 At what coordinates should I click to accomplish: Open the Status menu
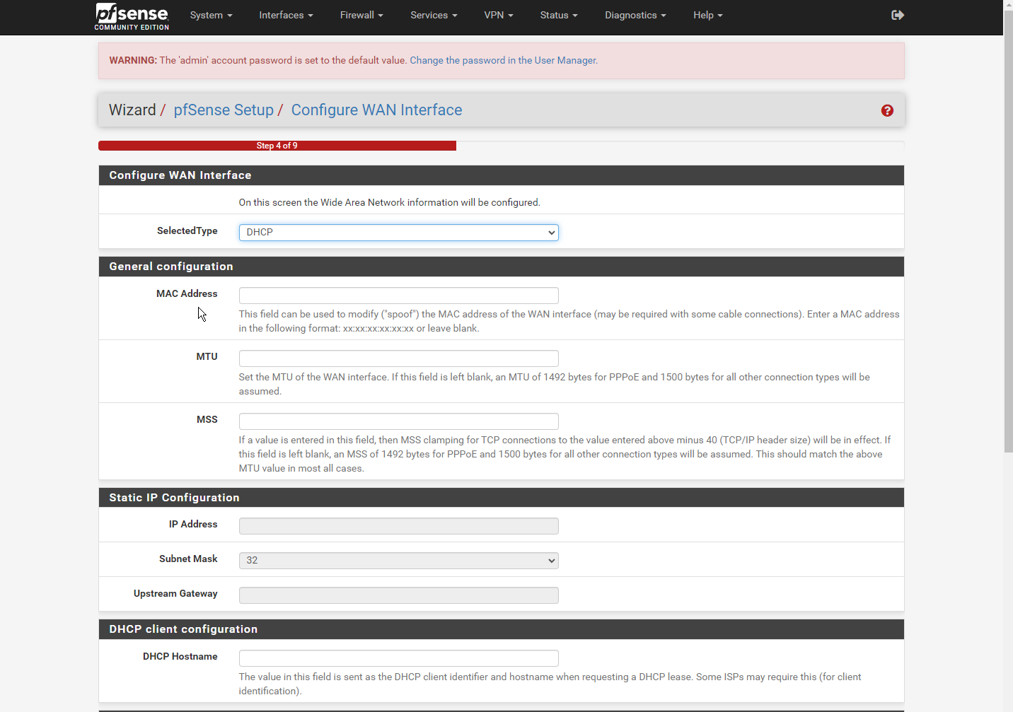[x=559, y=15]
